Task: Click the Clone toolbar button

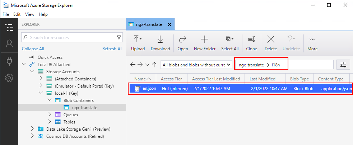Action: click(251, 43)
